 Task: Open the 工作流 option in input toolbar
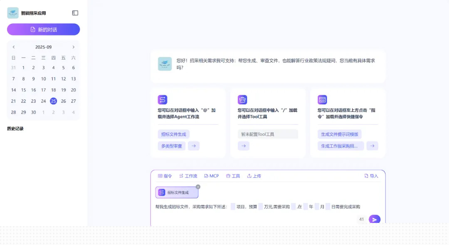188,176
